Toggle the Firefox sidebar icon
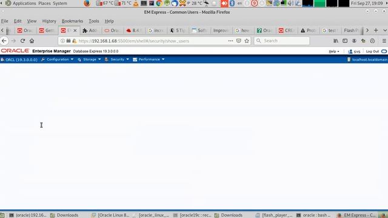388x218 pixels. pos(345,41)
